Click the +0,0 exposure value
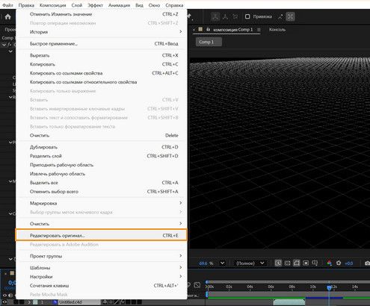Screen dimensions: 370x306 pyautogui.click(x=348, y=263)
